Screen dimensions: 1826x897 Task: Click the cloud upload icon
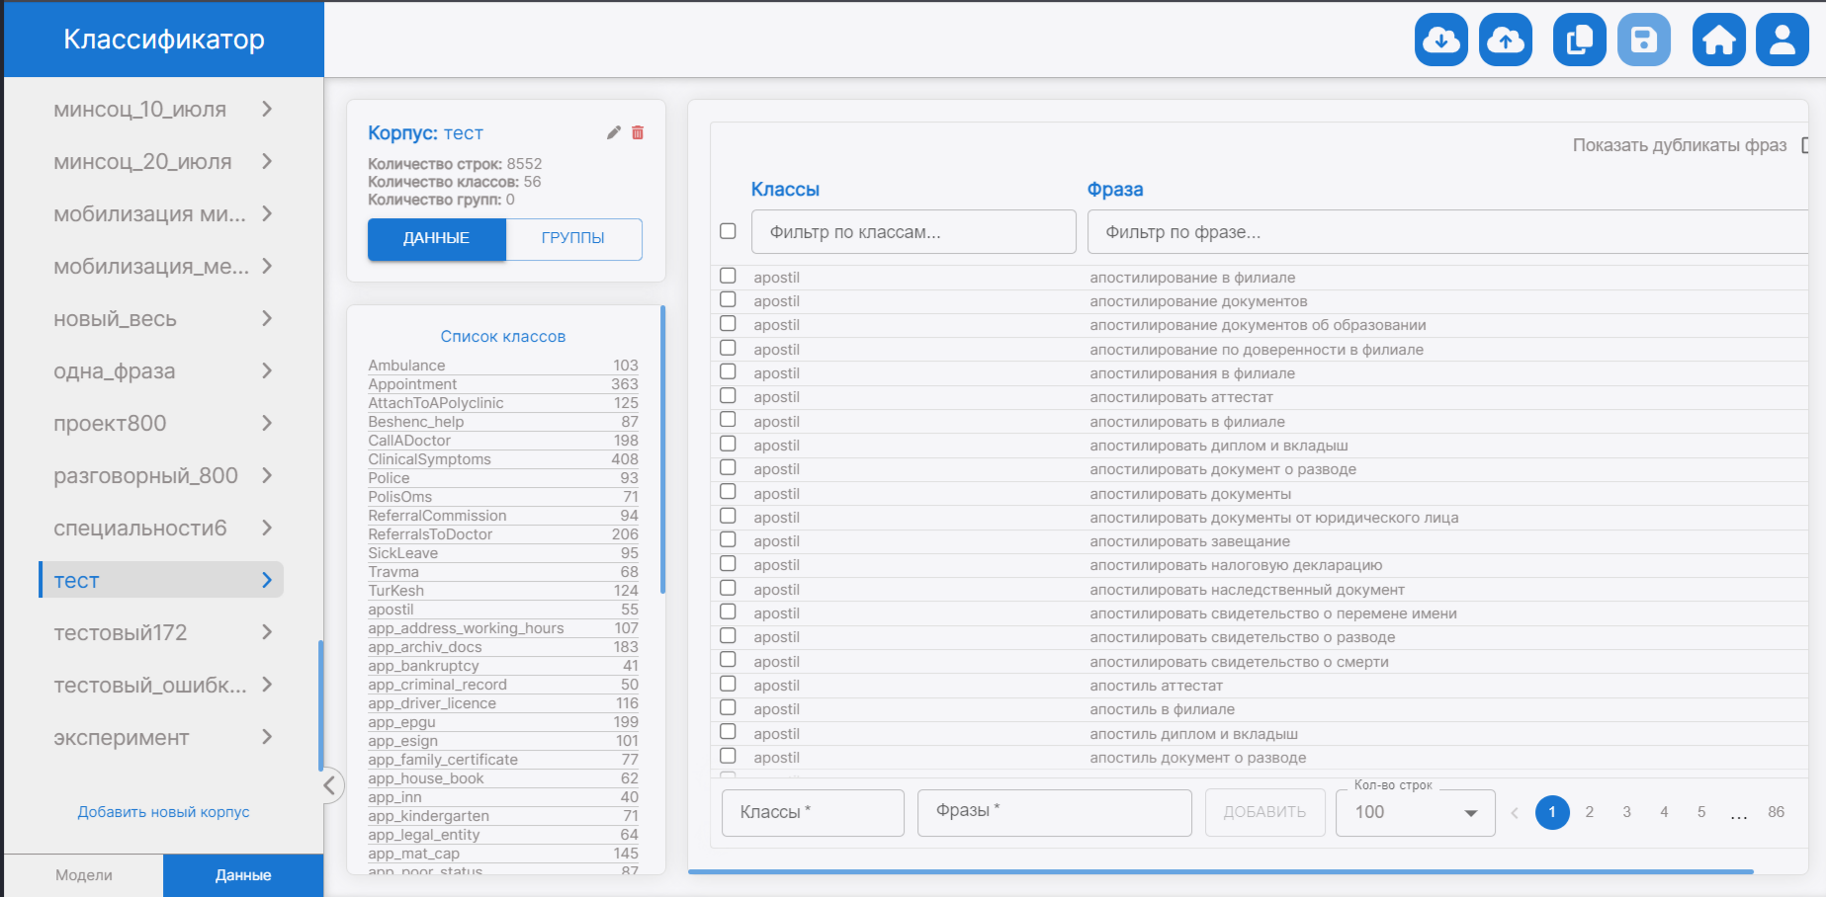point(1506,40)
